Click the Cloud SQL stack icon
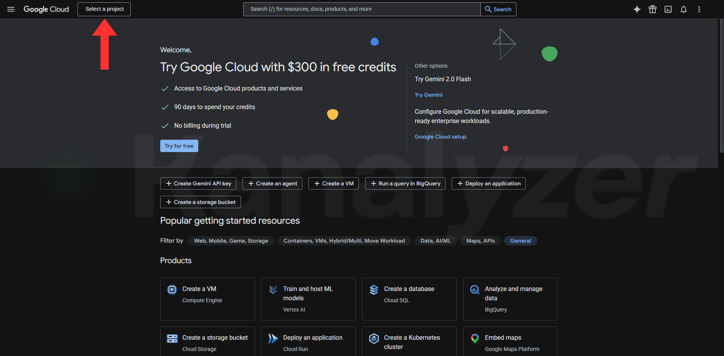The image size is (724, 356). click(x=374, y=289)
